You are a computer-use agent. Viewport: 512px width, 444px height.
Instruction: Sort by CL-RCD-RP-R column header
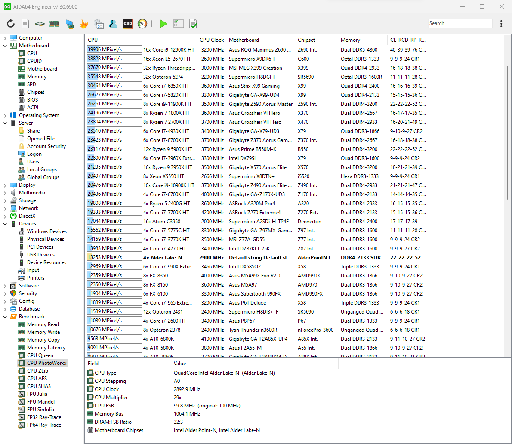coord(408,40)
